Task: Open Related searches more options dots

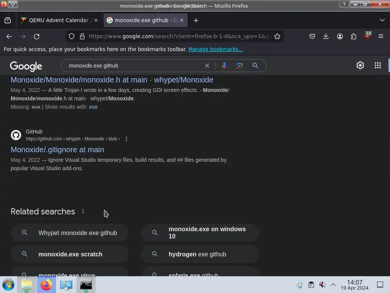Action: click(83, 211)
